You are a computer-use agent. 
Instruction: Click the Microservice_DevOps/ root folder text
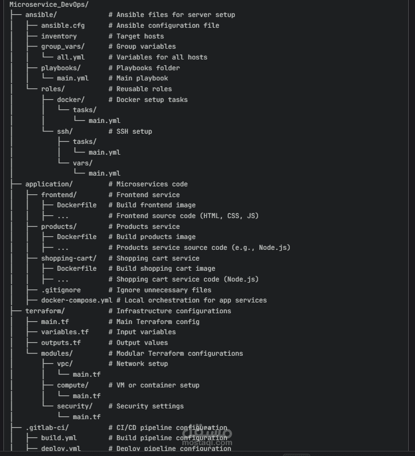(49, 5)
